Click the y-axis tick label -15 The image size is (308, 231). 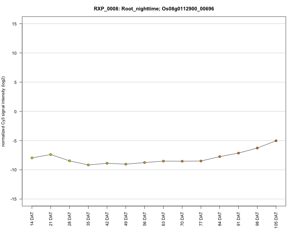click(x=14, y=199)
